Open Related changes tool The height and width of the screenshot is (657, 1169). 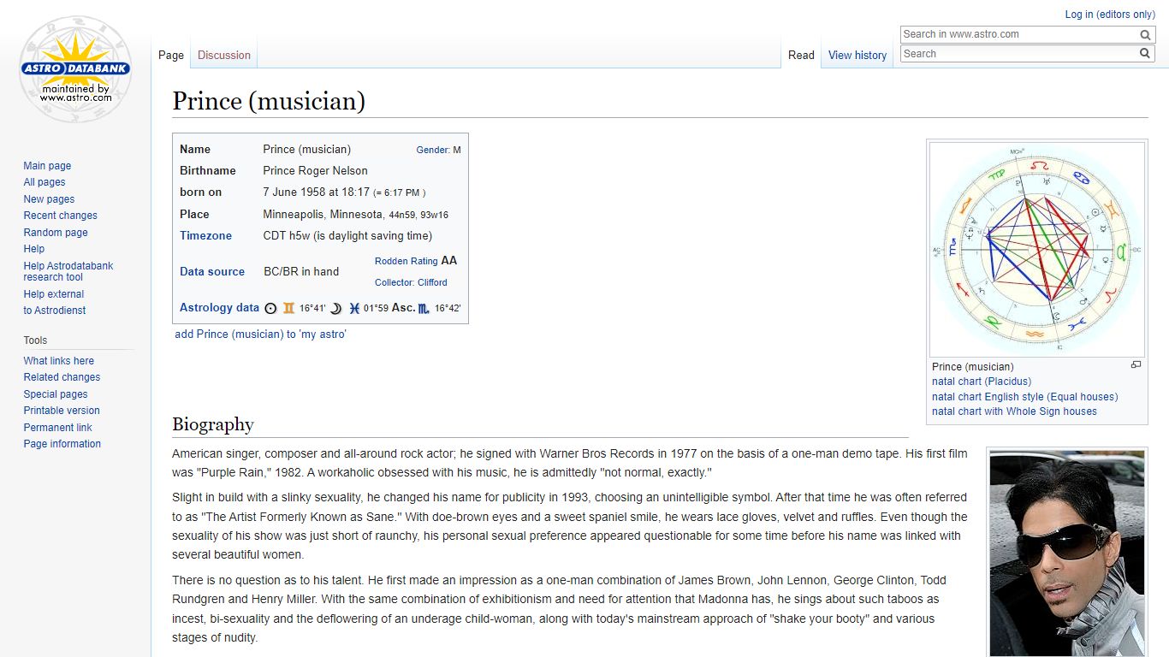point(62,377)
